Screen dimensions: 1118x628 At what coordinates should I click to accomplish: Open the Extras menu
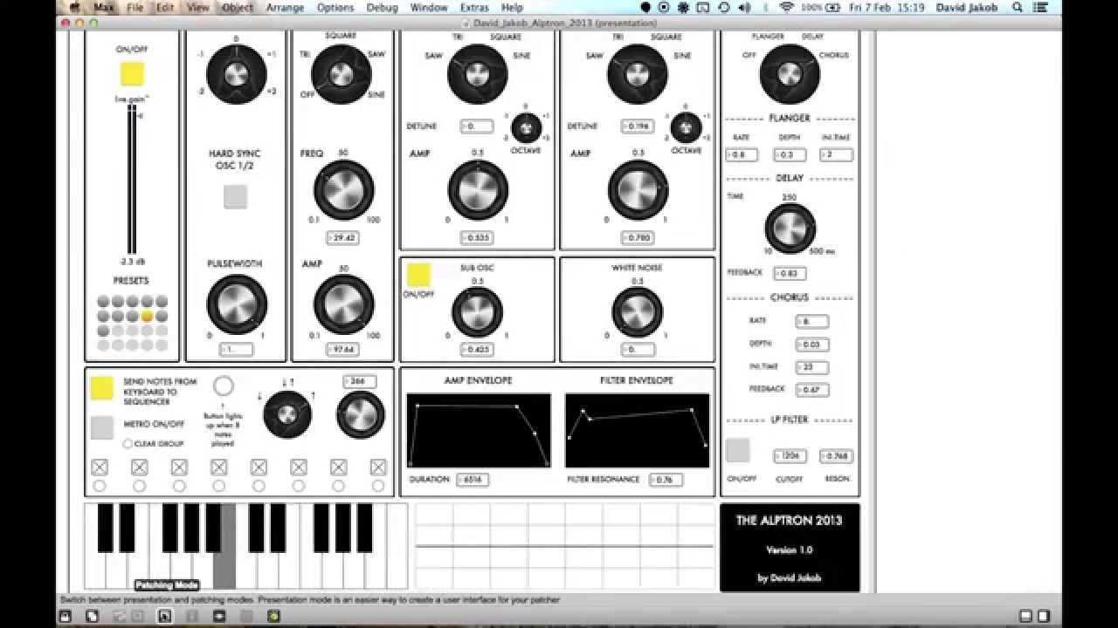[474, 7]
